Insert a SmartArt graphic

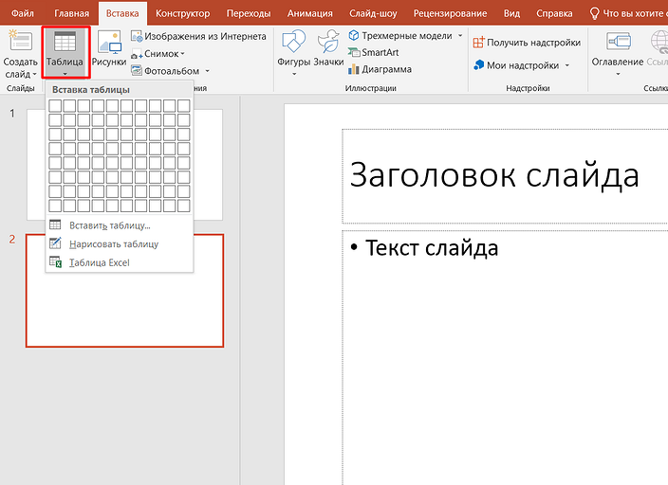379,52
